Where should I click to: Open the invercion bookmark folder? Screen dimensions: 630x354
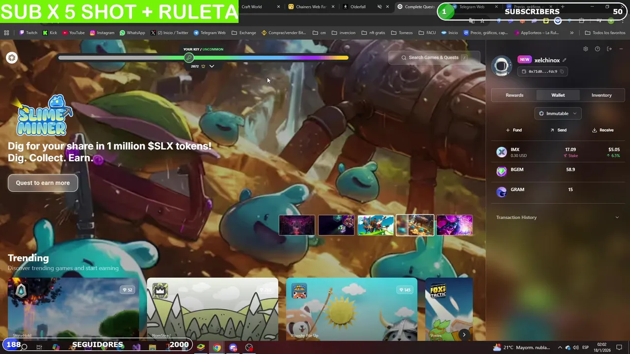tap(344, 33)
